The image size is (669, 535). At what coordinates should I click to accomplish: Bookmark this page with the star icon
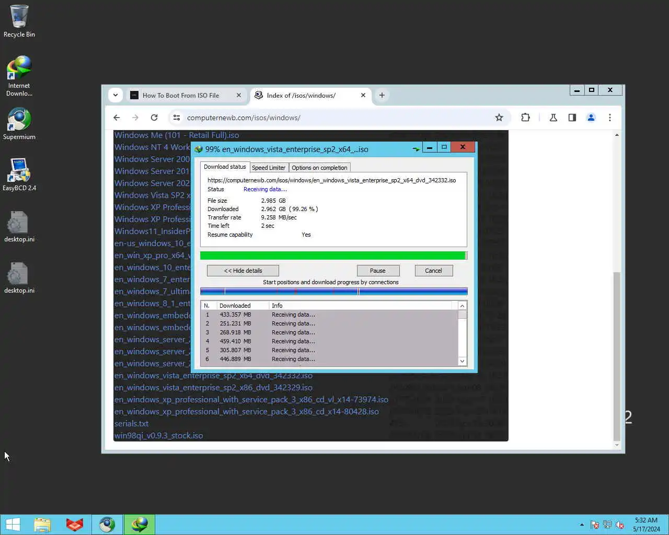(499, 118)
